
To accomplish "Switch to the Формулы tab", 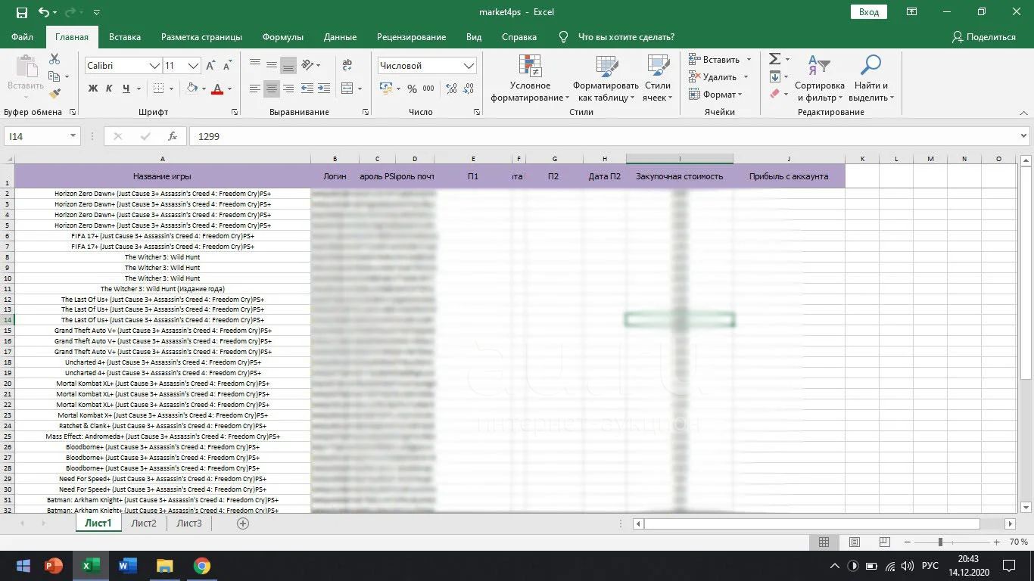I will point(283,36).
